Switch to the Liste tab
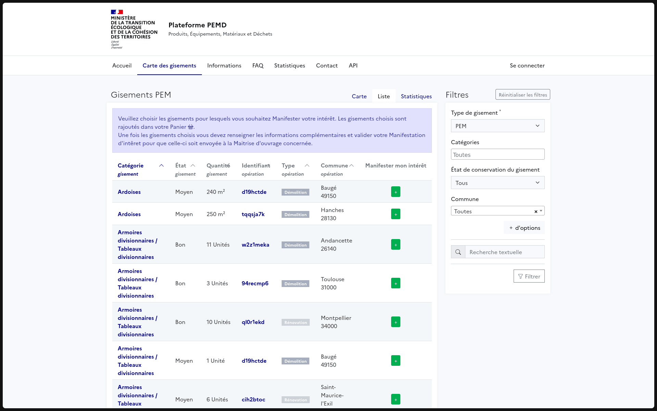Viewport: 657px width, 411px height. click(x=384, y=96)
